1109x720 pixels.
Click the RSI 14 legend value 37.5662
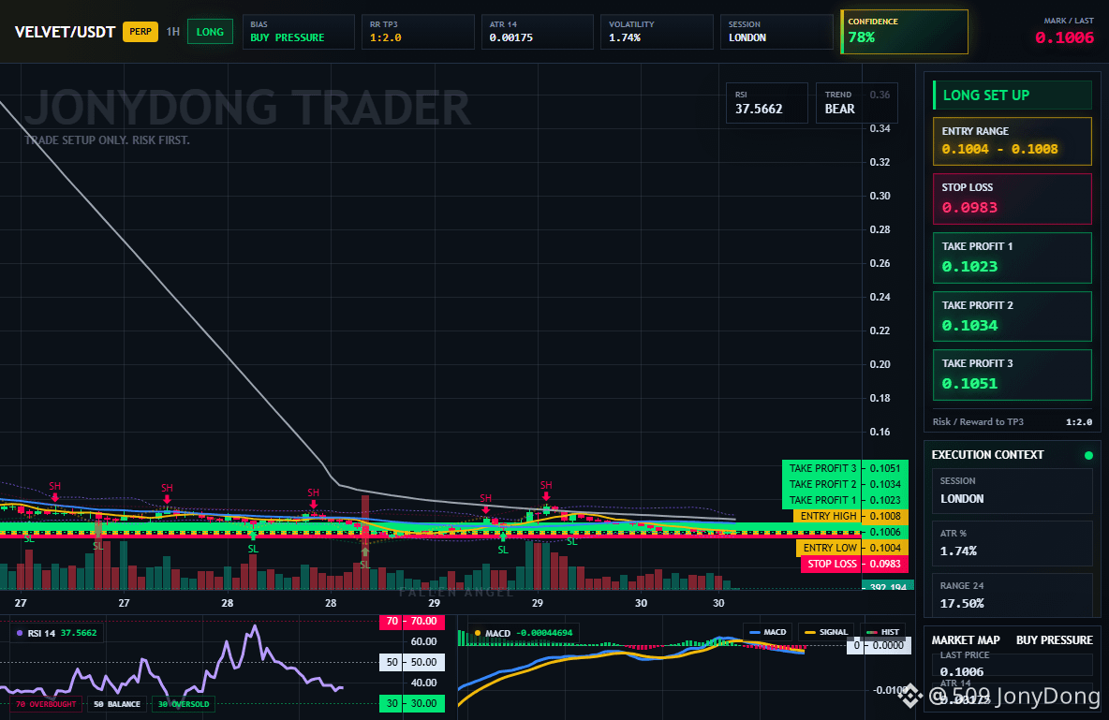click(79, 633)
